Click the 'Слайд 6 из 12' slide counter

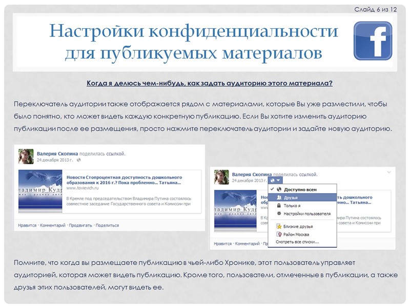tap(376, 9)
